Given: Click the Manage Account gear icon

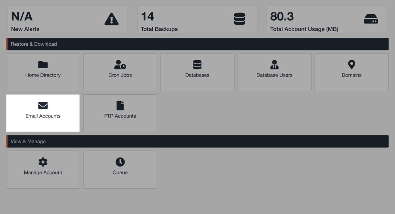Looking at the screenshot, I should click(x=43, y=162).
